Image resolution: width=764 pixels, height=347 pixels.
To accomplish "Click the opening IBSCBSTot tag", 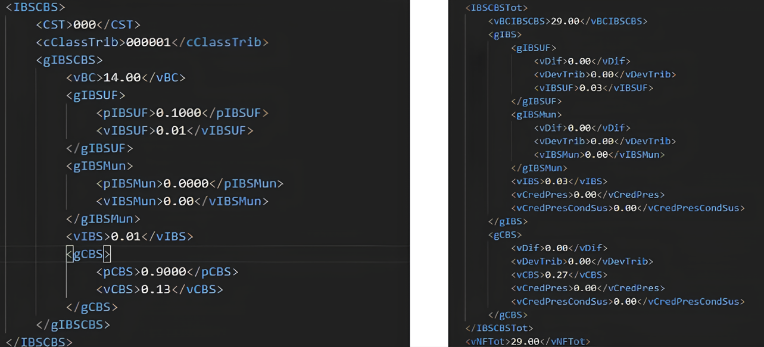I will 497,8.
